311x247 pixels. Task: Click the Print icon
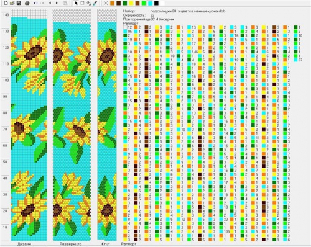pos(27,3)
